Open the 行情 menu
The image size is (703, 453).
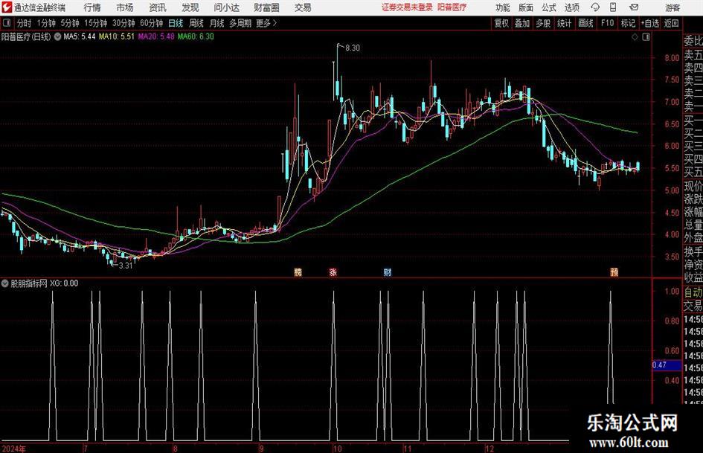[92, 7]
